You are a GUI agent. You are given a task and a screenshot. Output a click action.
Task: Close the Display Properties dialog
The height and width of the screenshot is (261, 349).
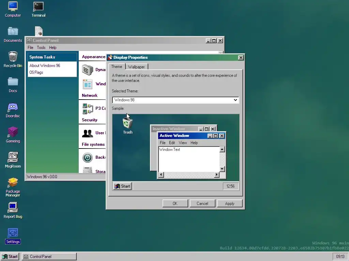pos(241,58)
